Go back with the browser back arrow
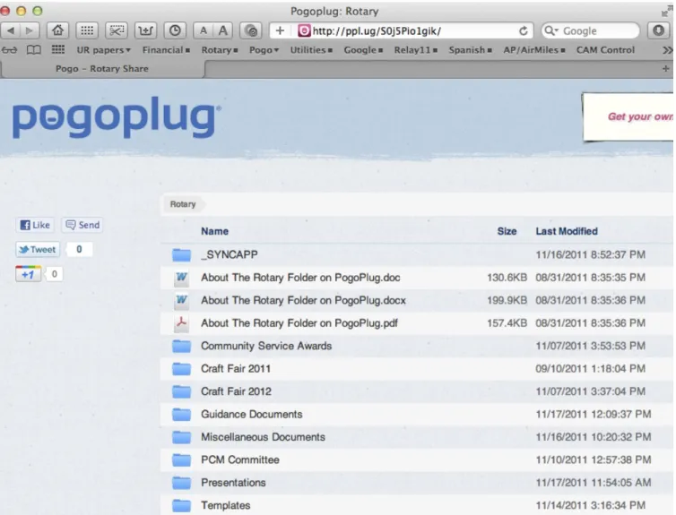The width and height of the screenshot is (676, 515). click(x=11, y=30)
